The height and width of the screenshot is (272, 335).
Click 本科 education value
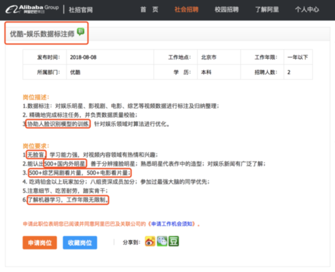point(206,72)
